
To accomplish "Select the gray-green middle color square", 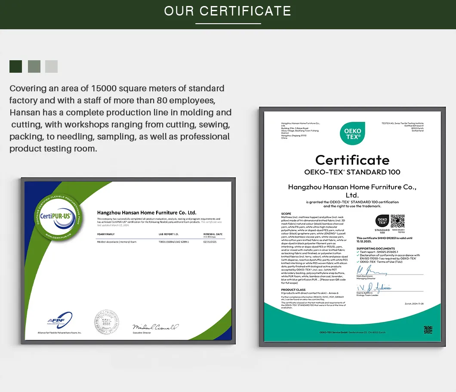I will (34, 66).
